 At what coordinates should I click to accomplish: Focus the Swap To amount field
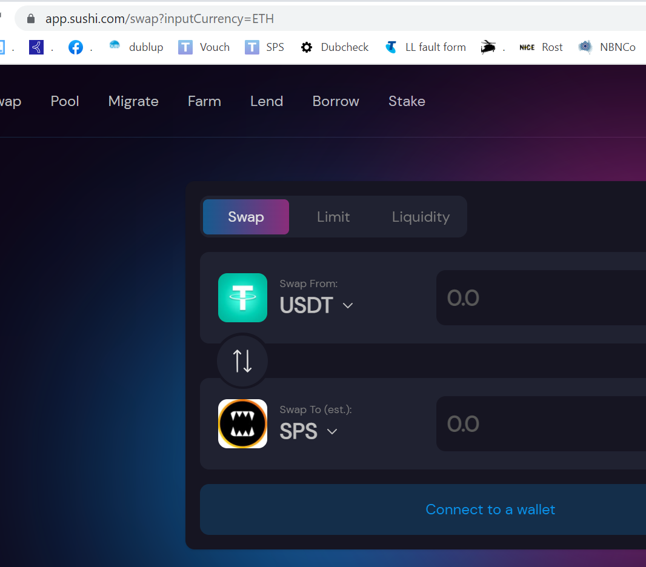tap(541, 423)
